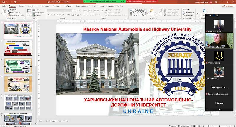Toggle Underline (Ч) formatting
The image size is (236, 127).
54,14
